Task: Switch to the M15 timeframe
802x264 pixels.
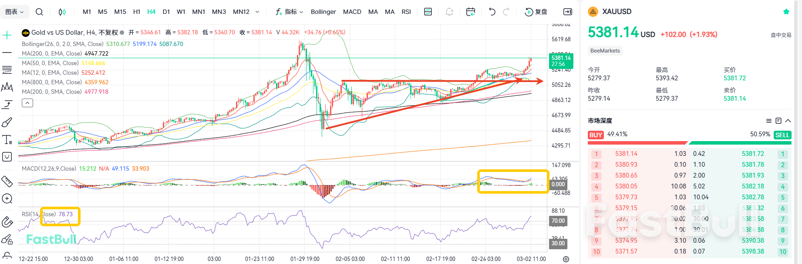Action: coord(120,12)
